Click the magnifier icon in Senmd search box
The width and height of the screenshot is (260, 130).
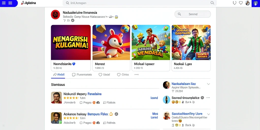180,14
